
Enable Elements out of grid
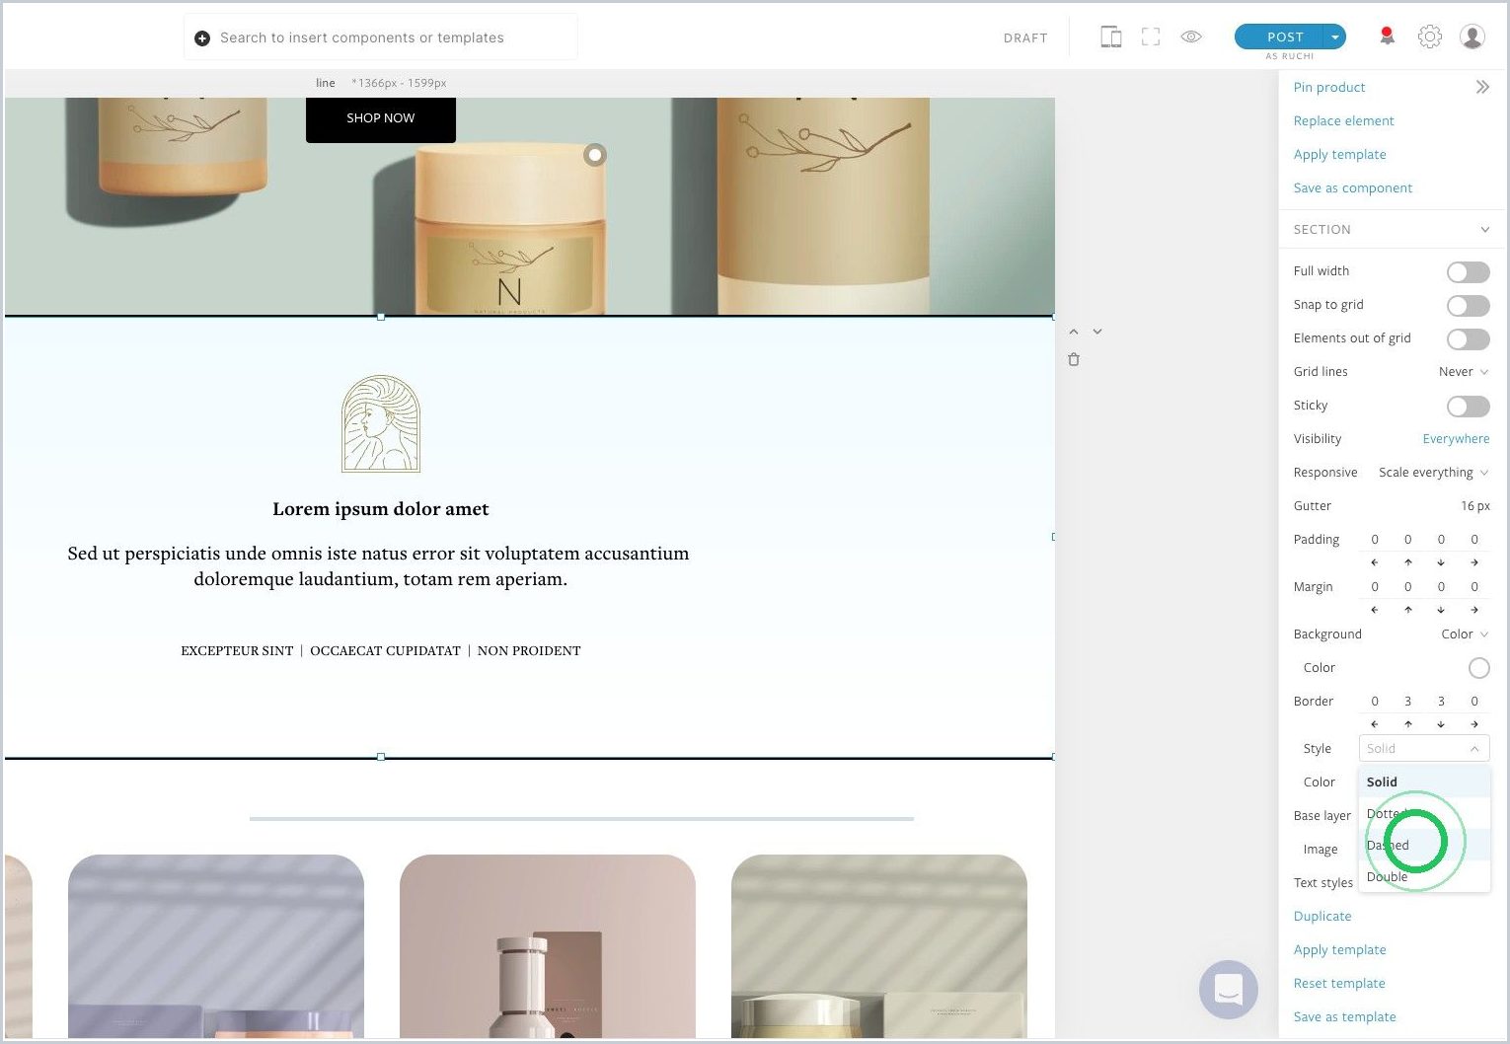(x=1468, y=339)
